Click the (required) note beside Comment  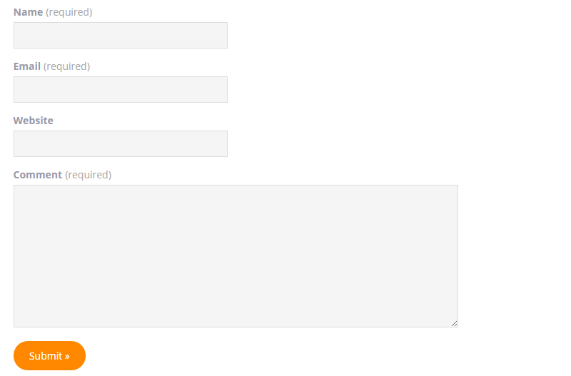tap(88, 175)
